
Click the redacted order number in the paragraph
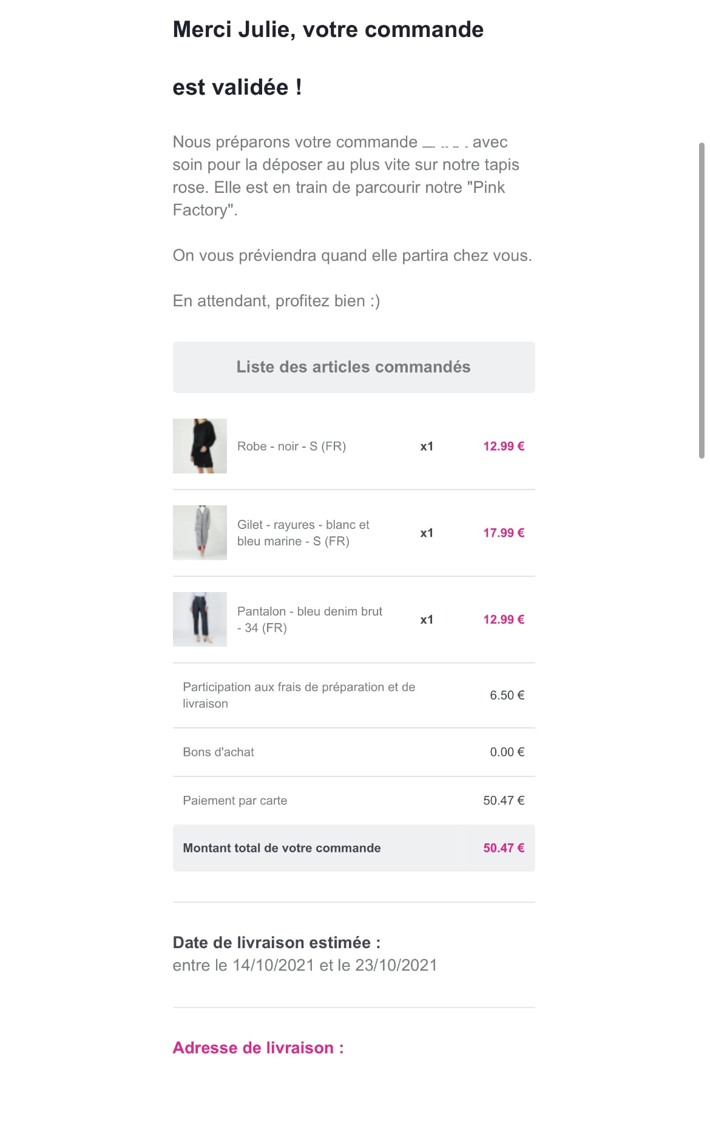coord(445,144)
